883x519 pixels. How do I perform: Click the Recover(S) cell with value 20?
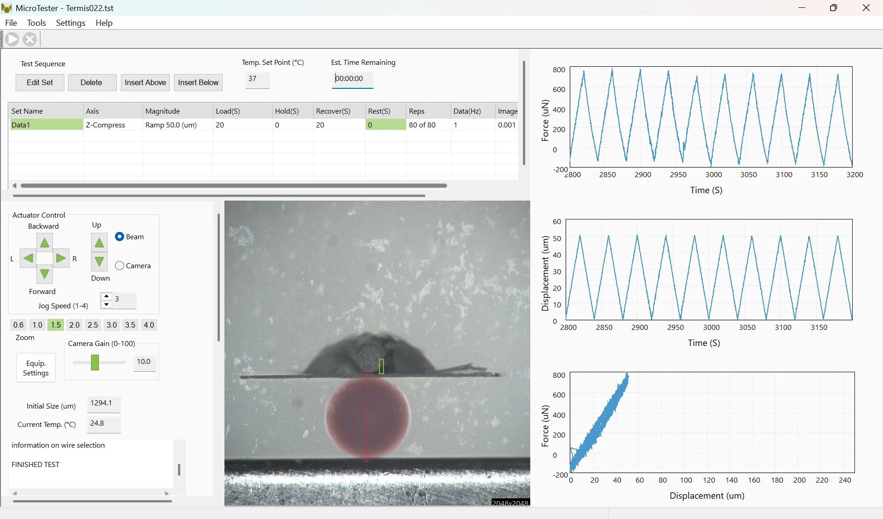tap(339, 125)
